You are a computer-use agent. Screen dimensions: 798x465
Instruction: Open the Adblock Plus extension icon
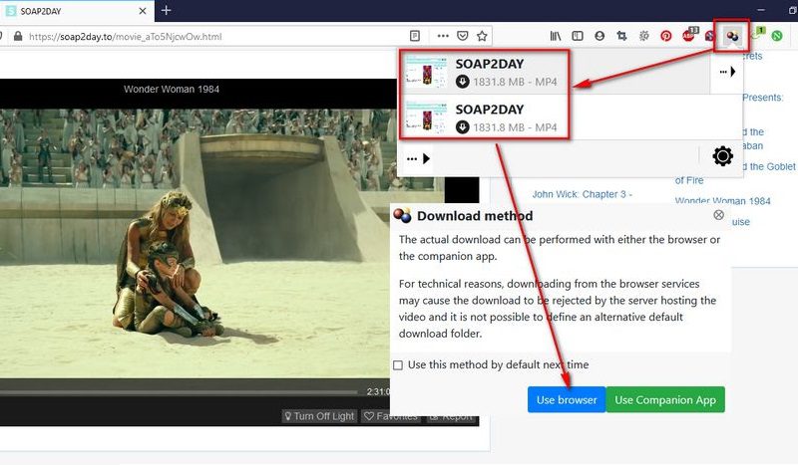coord(688,35)
